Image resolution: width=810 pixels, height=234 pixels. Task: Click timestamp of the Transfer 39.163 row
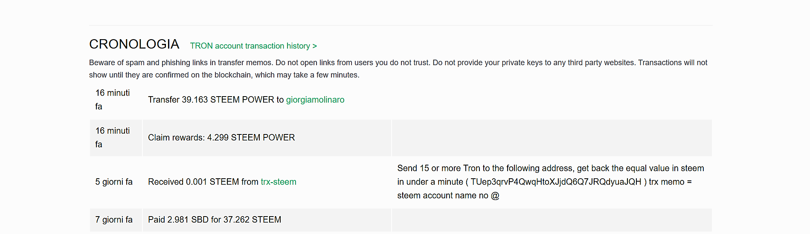[113, 100]
